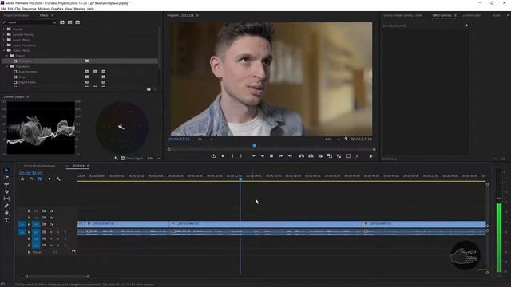The image size is (511, 287).
Task: Switch to the Lumetri Color tab
Action: pos(472,15)
